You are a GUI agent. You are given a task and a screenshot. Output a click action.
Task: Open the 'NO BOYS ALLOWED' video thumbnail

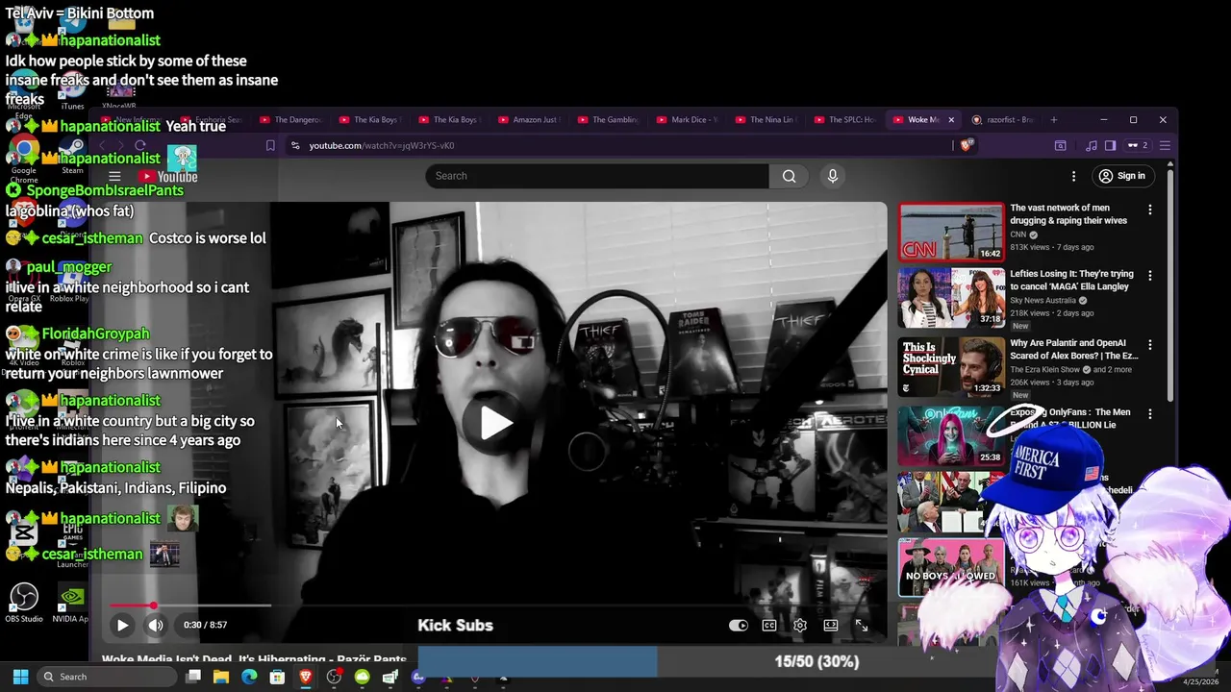tap(951, 567)
